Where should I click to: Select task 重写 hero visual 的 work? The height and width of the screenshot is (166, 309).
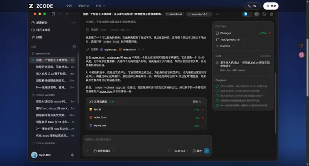[52, 108]
